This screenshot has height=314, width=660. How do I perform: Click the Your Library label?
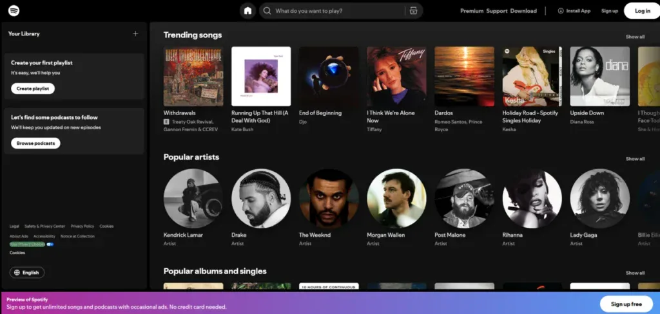[x=24, y=33]
